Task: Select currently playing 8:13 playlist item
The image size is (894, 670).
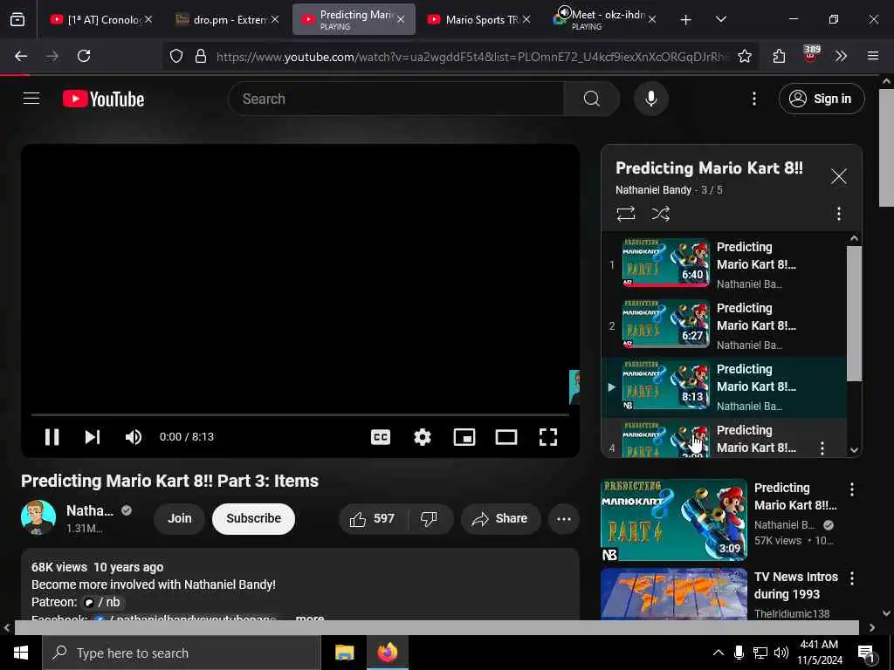Action: [x=724, y=386]
